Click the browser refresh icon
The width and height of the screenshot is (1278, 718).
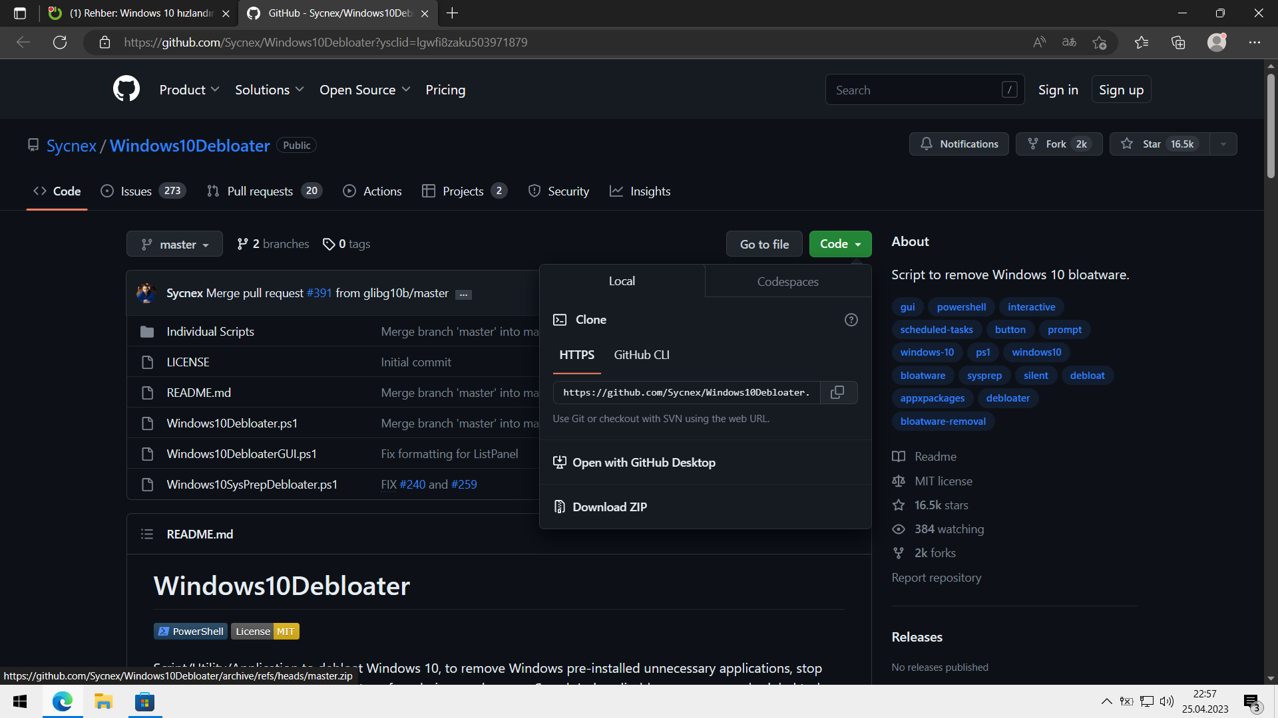tap(60, 43)
